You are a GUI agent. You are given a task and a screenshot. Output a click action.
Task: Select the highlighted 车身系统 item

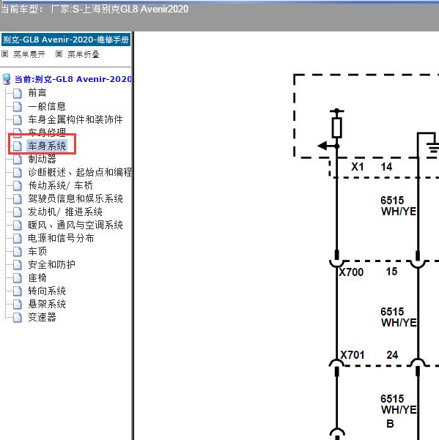point(47,146)
